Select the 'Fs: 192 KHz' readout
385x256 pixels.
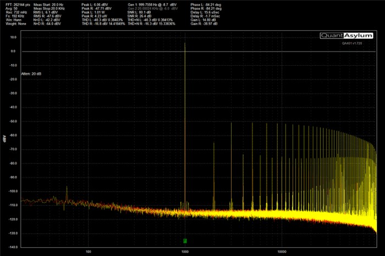pos(15,16)
